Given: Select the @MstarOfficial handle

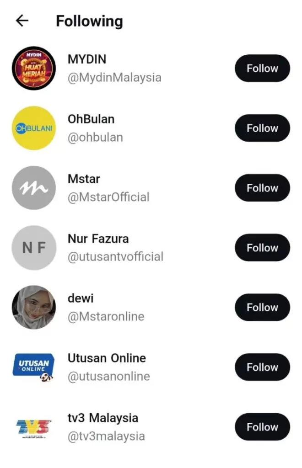Looking at the screenshot, I should [108, 197].
